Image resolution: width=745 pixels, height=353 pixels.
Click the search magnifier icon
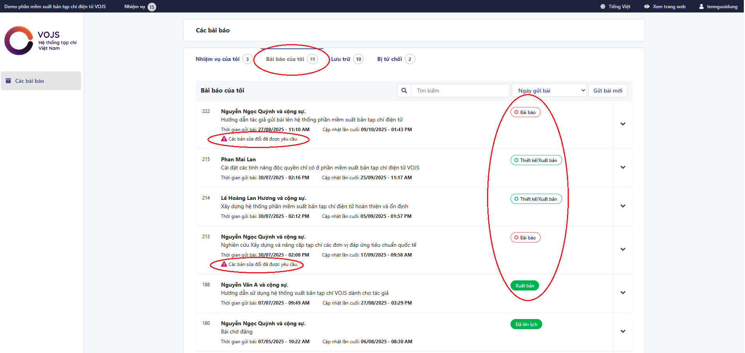404,91
